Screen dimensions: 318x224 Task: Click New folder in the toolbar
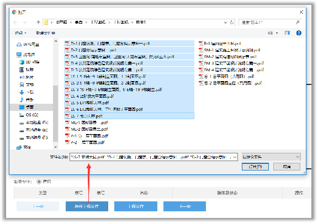(46, 33)
